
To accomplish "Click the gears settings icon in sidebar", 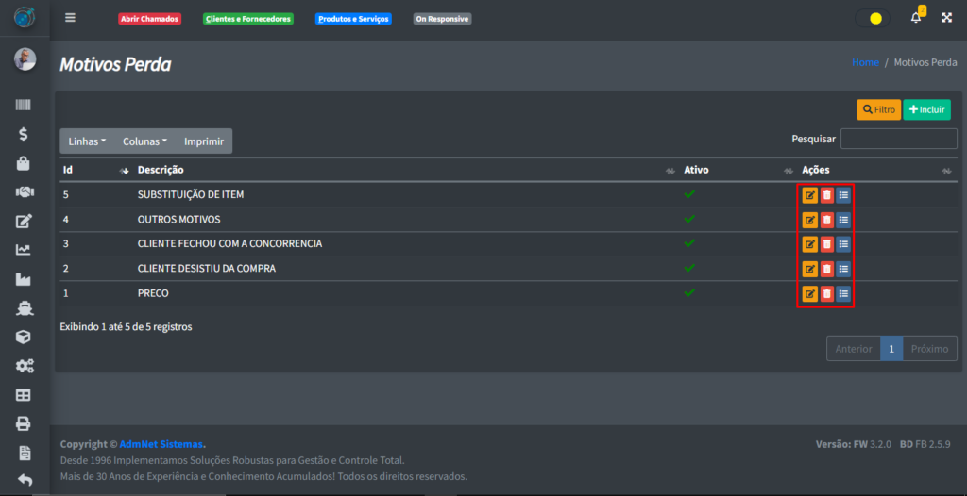I will click(x=25, y=366).
